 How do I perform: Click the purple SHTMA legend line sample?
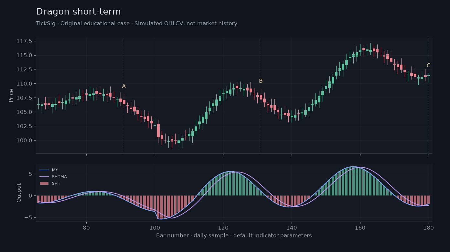point(44,177)
